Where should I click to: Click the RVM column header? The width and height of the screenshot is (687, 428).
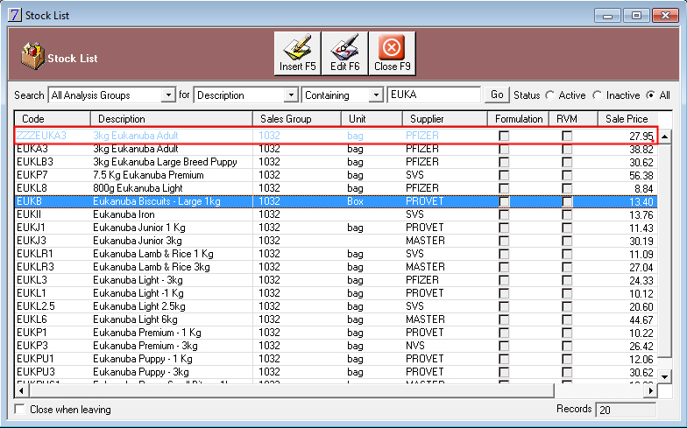[x=573, y=119]
